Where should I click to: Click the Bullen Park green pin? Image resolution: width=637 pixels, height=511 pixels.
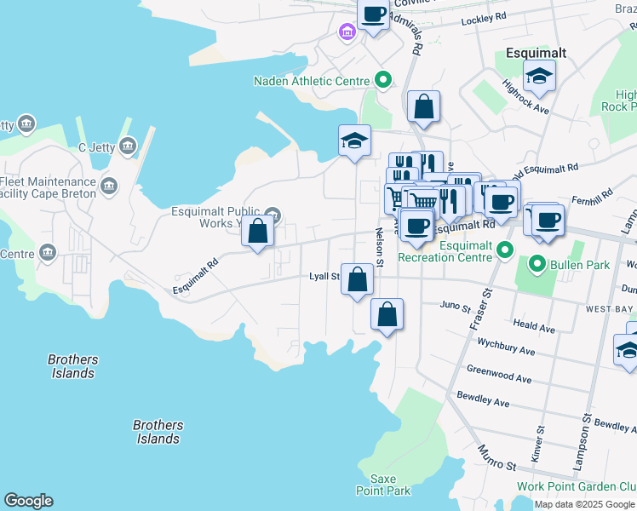pyautogui.click(x=537, y=264)
